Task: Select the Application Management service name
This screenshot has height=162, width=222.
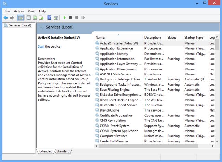Action: coord(118,69)
